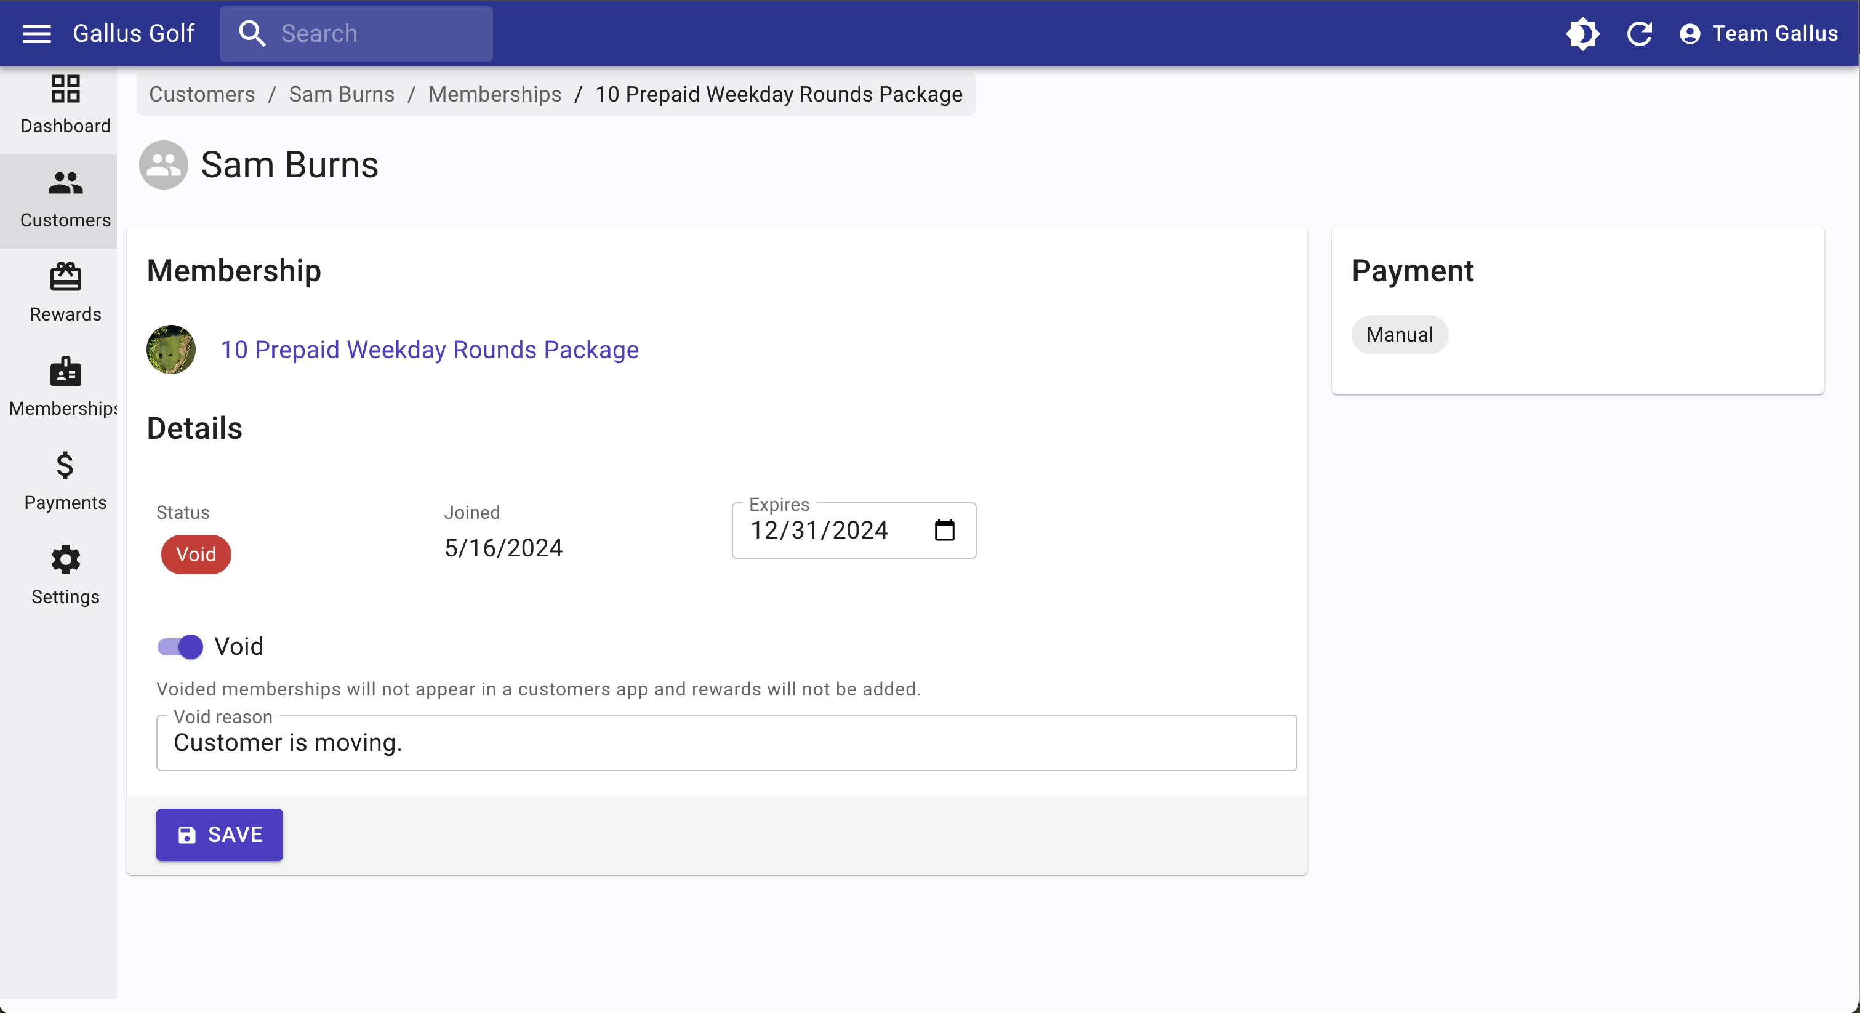
Task: Click the Gallus Golf app title
Action: (134, 33)
